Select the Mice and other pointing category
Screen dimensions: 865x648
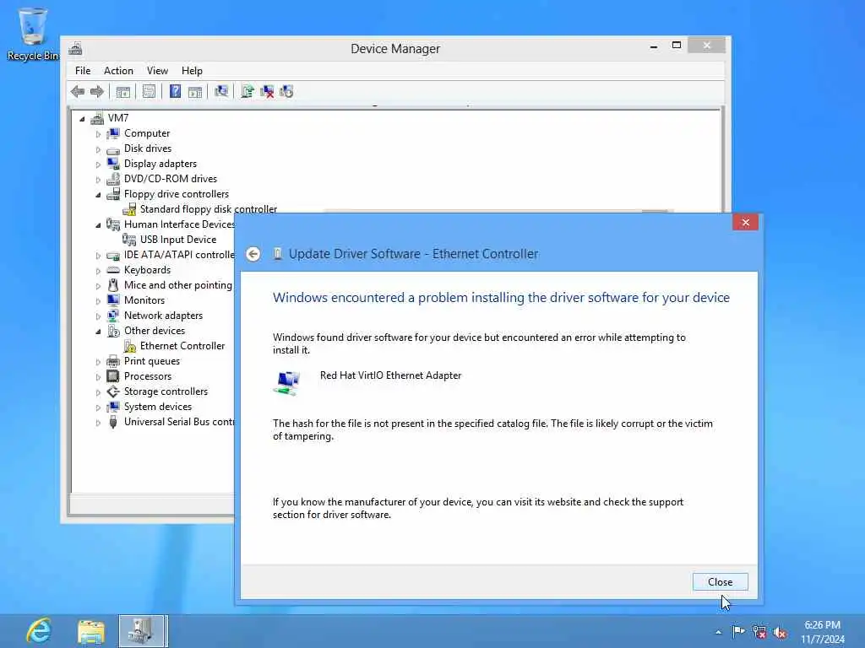click(178, 285)
